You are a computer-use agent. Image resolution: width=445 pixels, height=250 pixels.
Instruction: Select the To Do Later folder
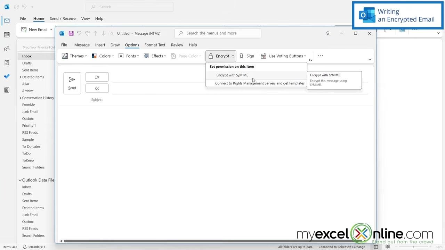coord(31,147)
